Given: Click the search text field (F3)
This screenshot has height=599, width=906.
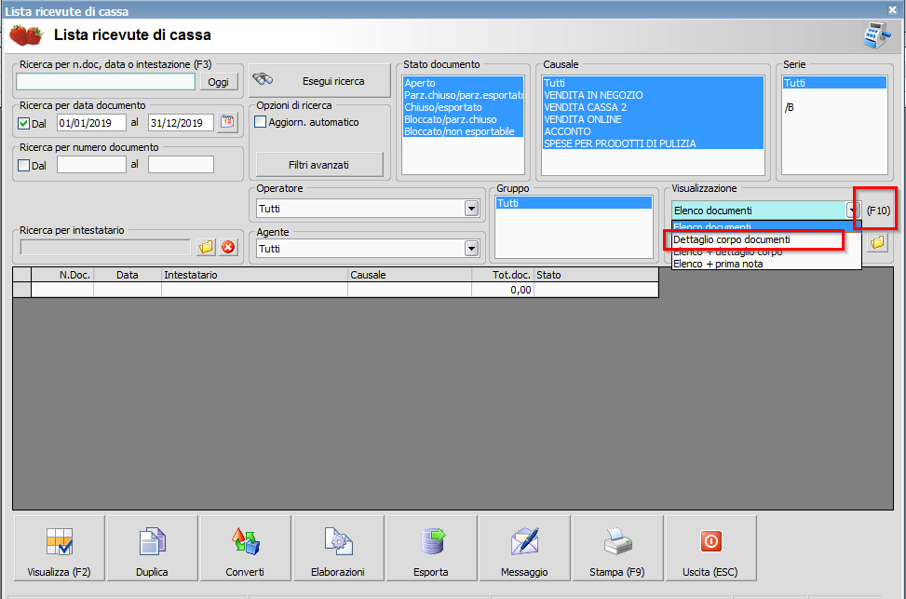Looking at the screenshot, I should [106, 82].
